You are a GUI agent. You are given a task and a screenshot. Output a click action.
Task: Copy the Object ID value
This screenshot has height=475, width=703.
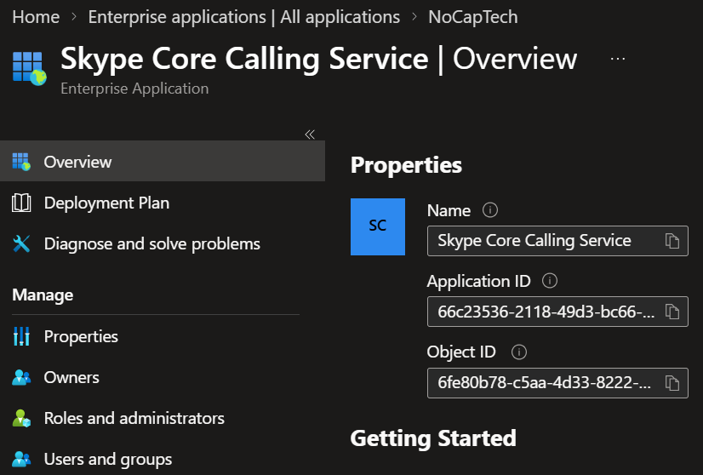click(672, 382)
